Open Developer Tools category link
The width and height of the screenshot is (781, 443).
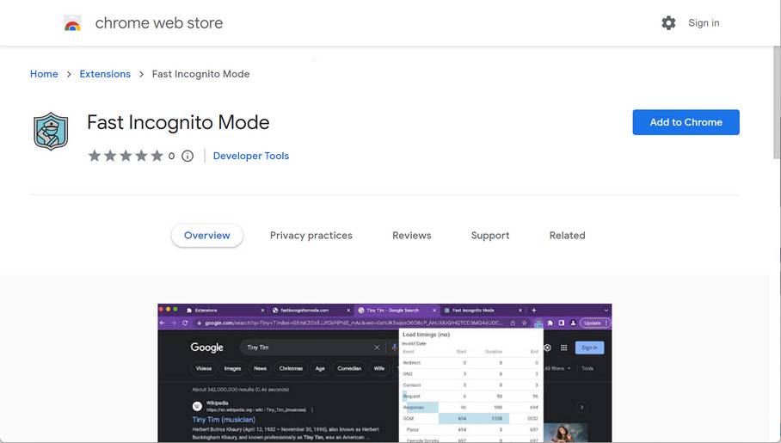pyautogui.click(x=251, y=156)
